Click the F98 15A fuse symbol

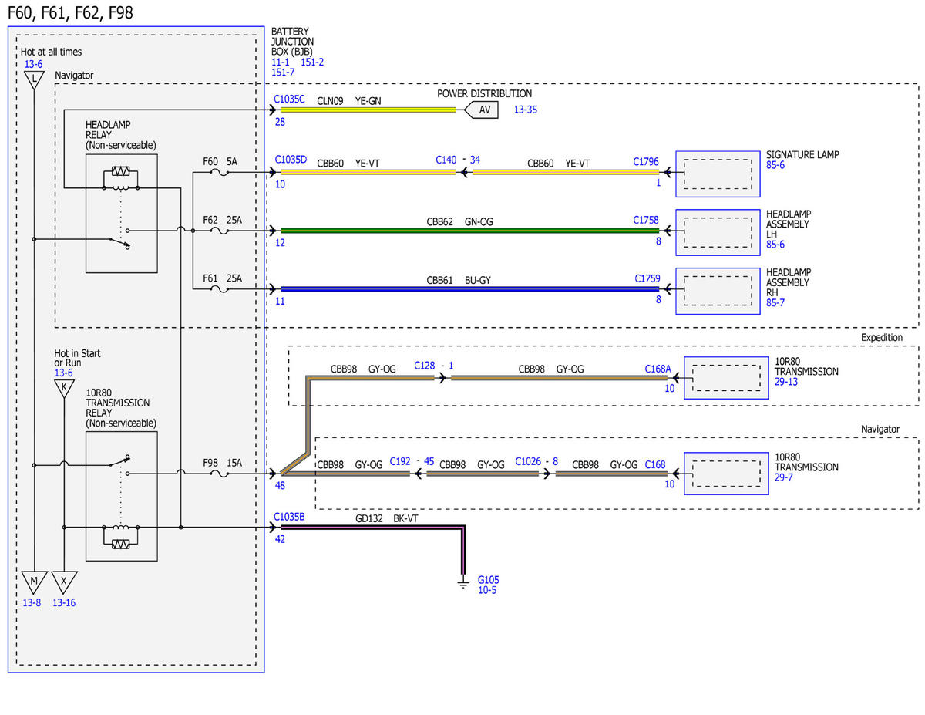click(x=220, y=473)
